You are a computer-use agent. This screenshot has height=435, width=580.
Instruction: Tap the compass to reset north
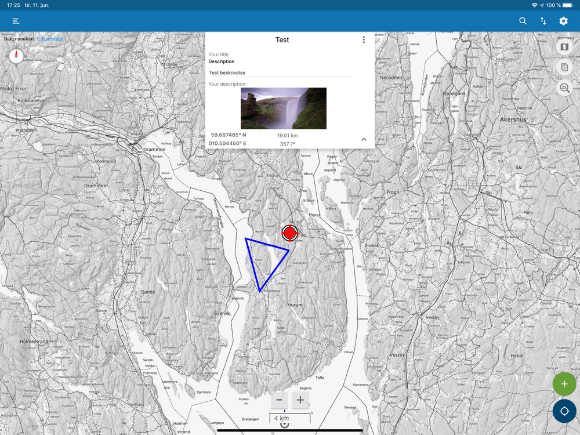pyautogui.click(x=16, y=56)
